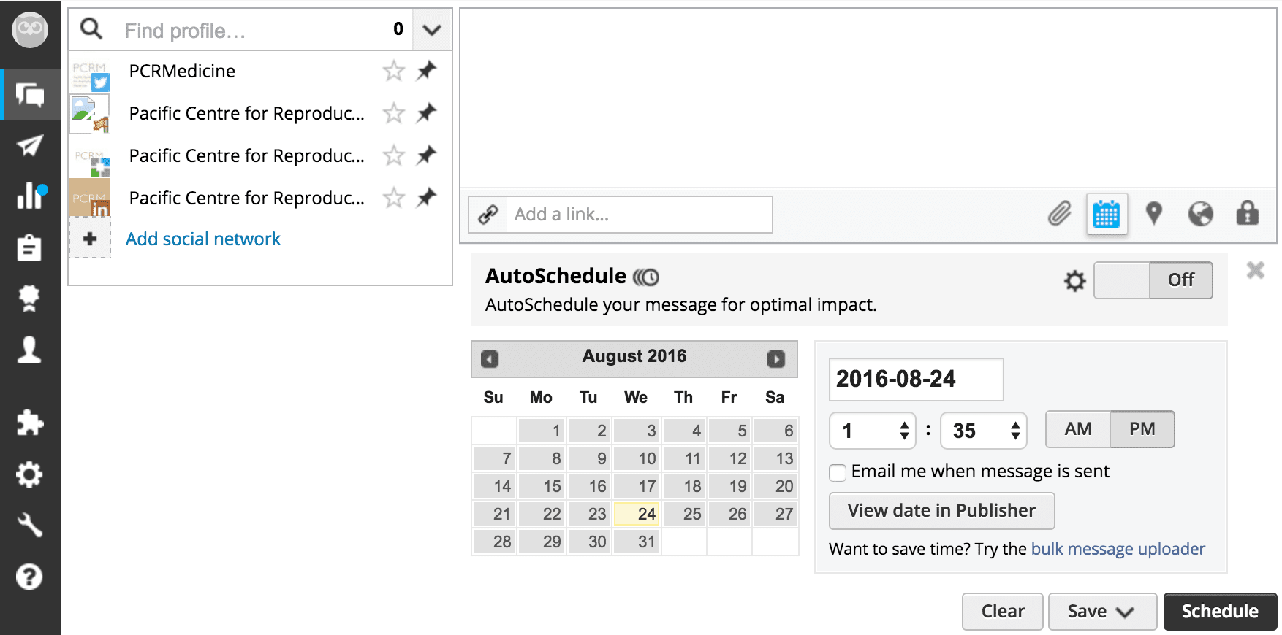Select AM time option
This screenshot has width=1282, height=635.
(x=1078, y=429)
